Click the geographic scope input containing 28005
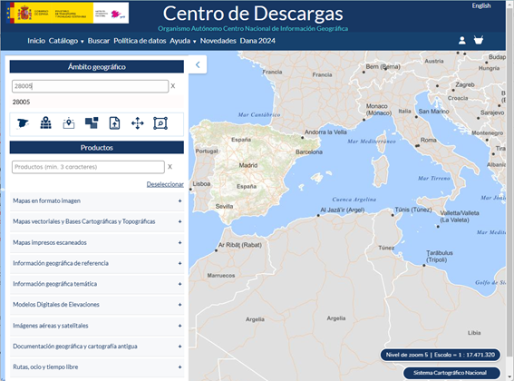The width and height of the screenshot is (514, 381). [90, 86]
